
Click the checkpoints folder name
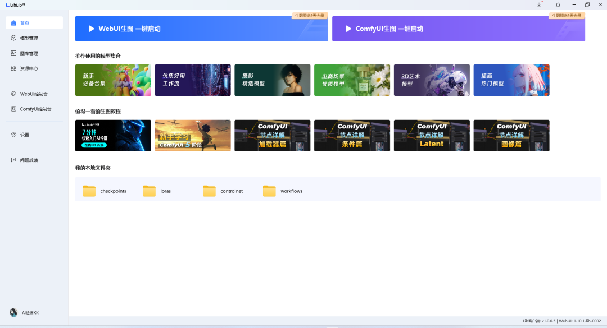(113, 191)
